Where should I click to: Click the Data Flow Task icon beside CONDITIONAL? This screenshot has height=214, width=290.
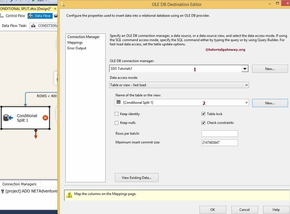33,26
